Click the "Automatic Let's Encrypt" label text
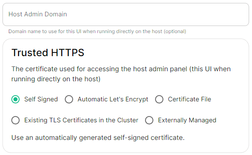 pos(113,99)
